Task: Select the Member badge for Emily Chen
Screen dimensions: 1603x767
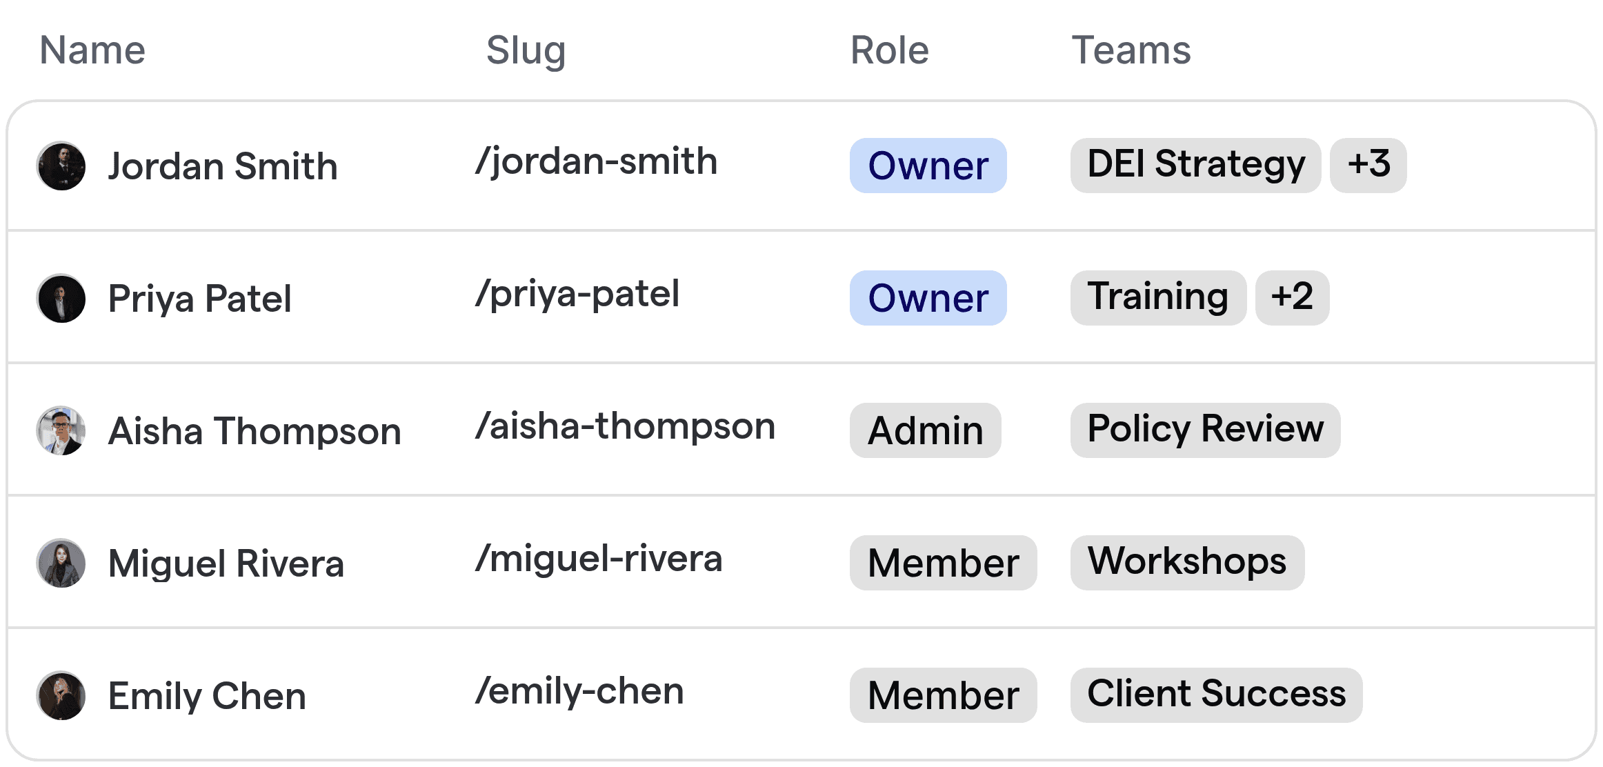Action: pyautogui.click(x=943, y=695)
